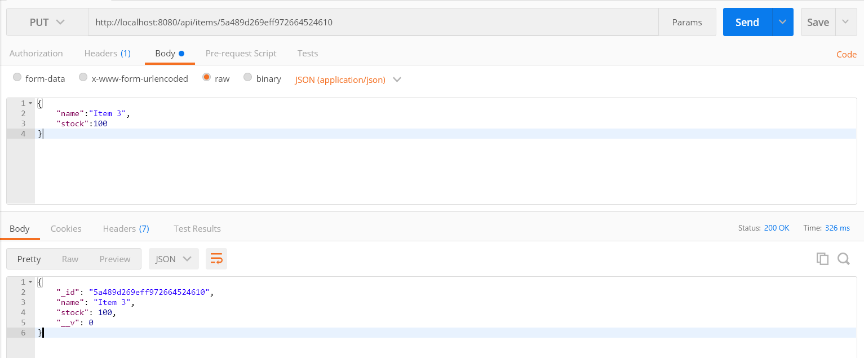Send the request
Screen dimensions: 864x358
(747, 22)
